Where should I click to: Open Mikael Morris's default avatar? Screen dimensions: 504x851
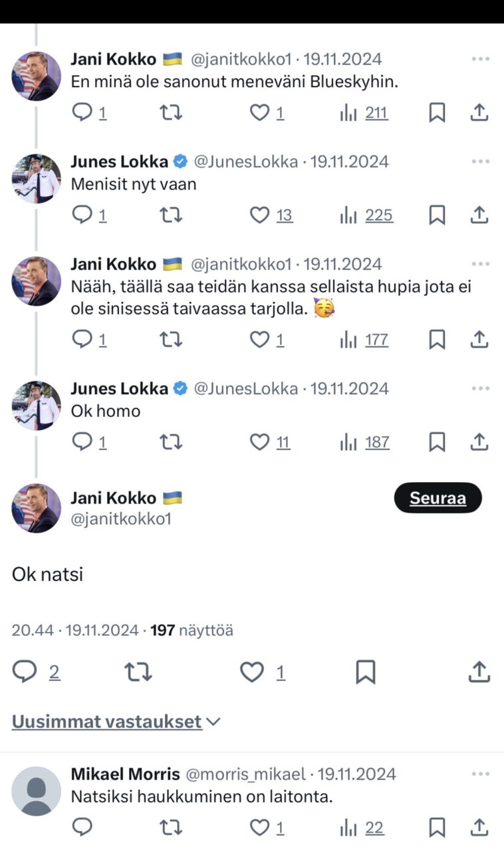[37, 791]
